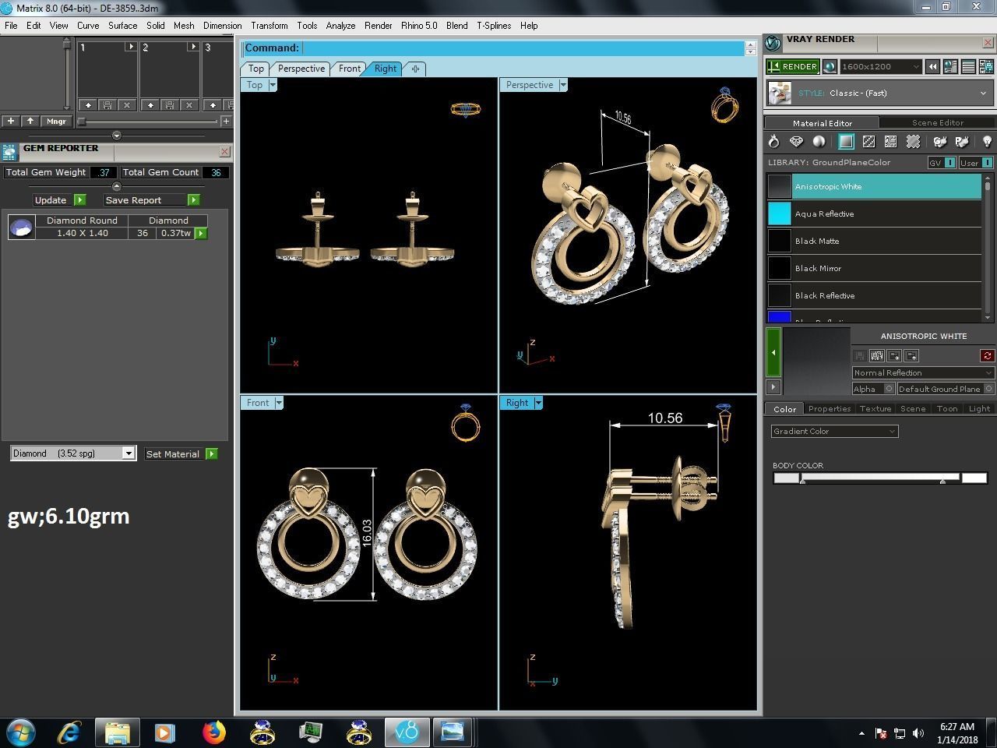997x748 pixels.
Task: Click the plus button left of Mngr
Action: (x=11, y=122)
